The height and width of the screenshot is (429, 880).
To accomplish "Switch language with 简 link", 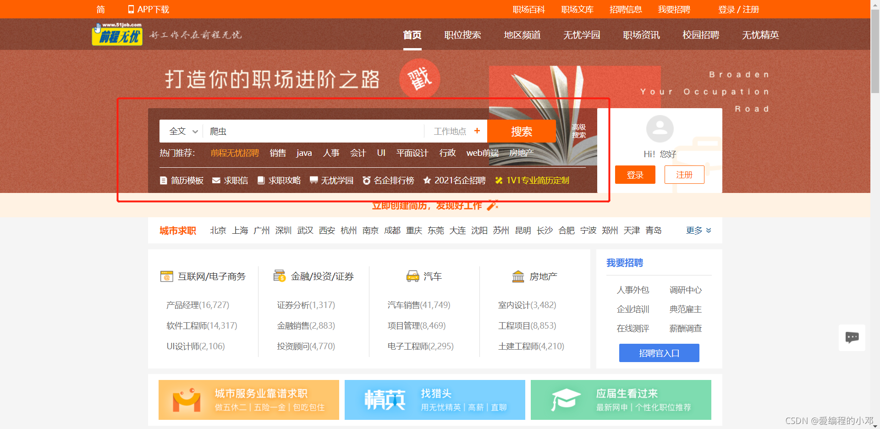I will point(101,9).
